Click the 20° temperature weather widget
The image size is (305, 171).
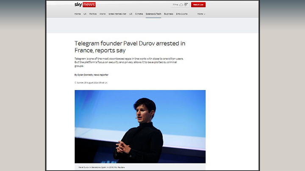tap(186, 5)
